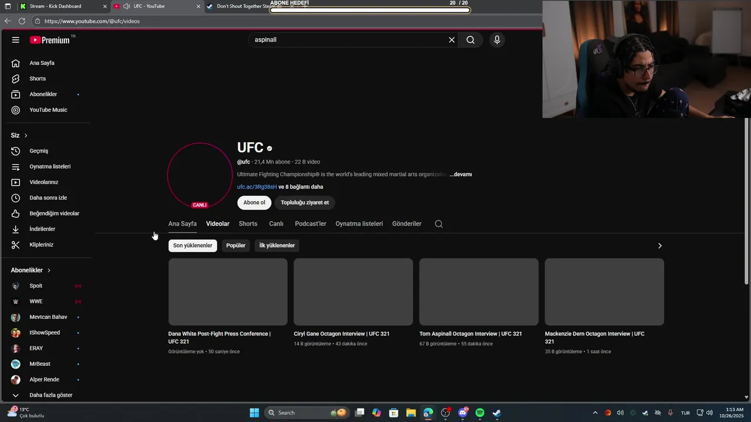Select the İlk yüklenenler filter chip
The height and width of the screenshot is (422, 751).
point(277,246)
